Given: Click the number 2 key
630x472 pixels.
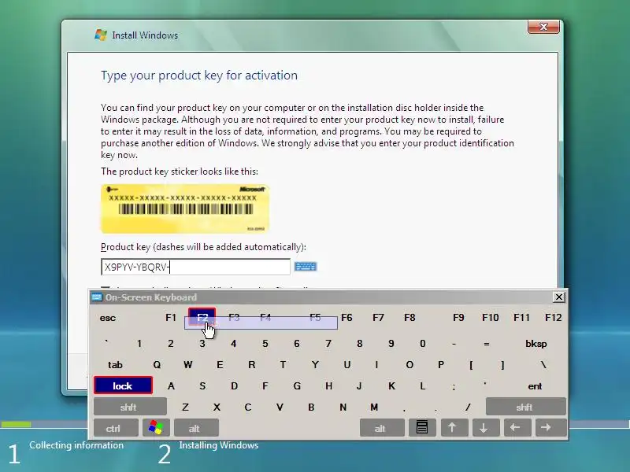Looking at the screenshot, I should tap(171, 344).
